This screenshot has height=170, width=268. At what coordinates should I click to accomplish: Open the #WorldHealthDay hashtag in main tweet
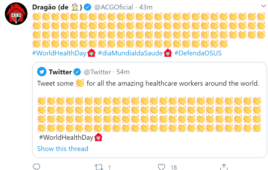pyautogui.click(x=59, y=53)
